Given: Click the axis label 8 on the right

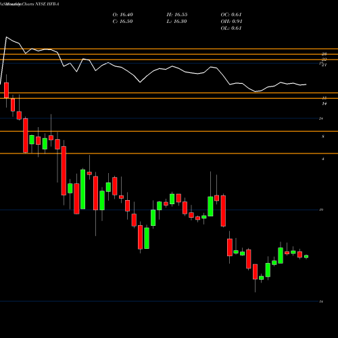Looking at the screenshot, I should point(323,137).
